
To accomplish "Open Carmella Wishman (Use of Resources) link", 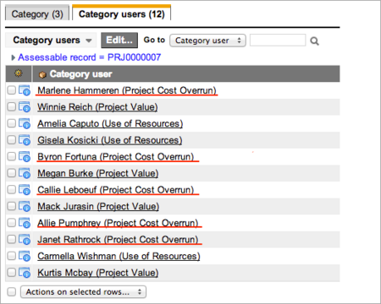I will click(119, 257).
